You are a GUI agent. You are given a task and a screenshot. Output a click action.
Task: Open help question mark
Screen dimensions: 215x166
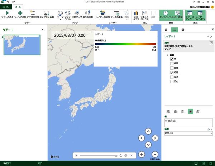[x=194, y=2]
